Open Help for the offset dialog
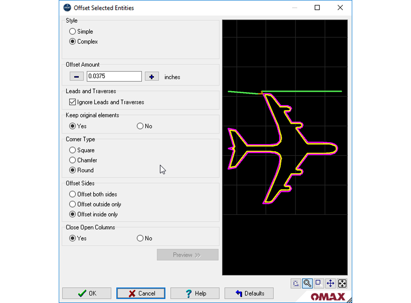 tap(195, 293)
